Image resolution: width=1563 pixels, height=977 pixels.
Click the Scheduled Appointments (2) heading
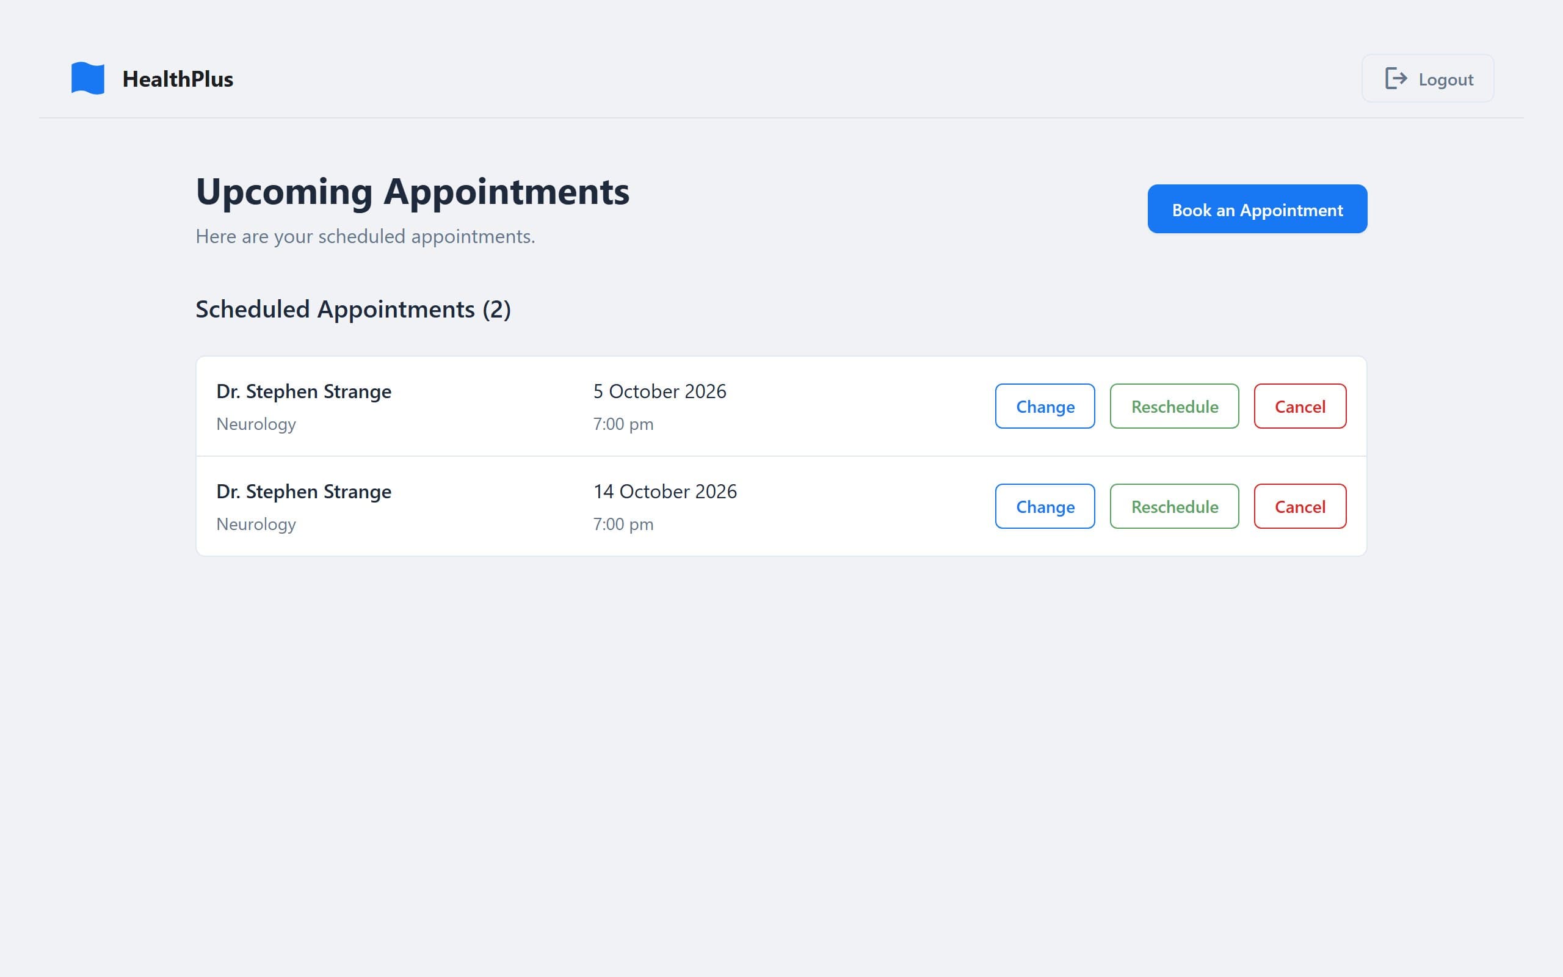(354, 310)
